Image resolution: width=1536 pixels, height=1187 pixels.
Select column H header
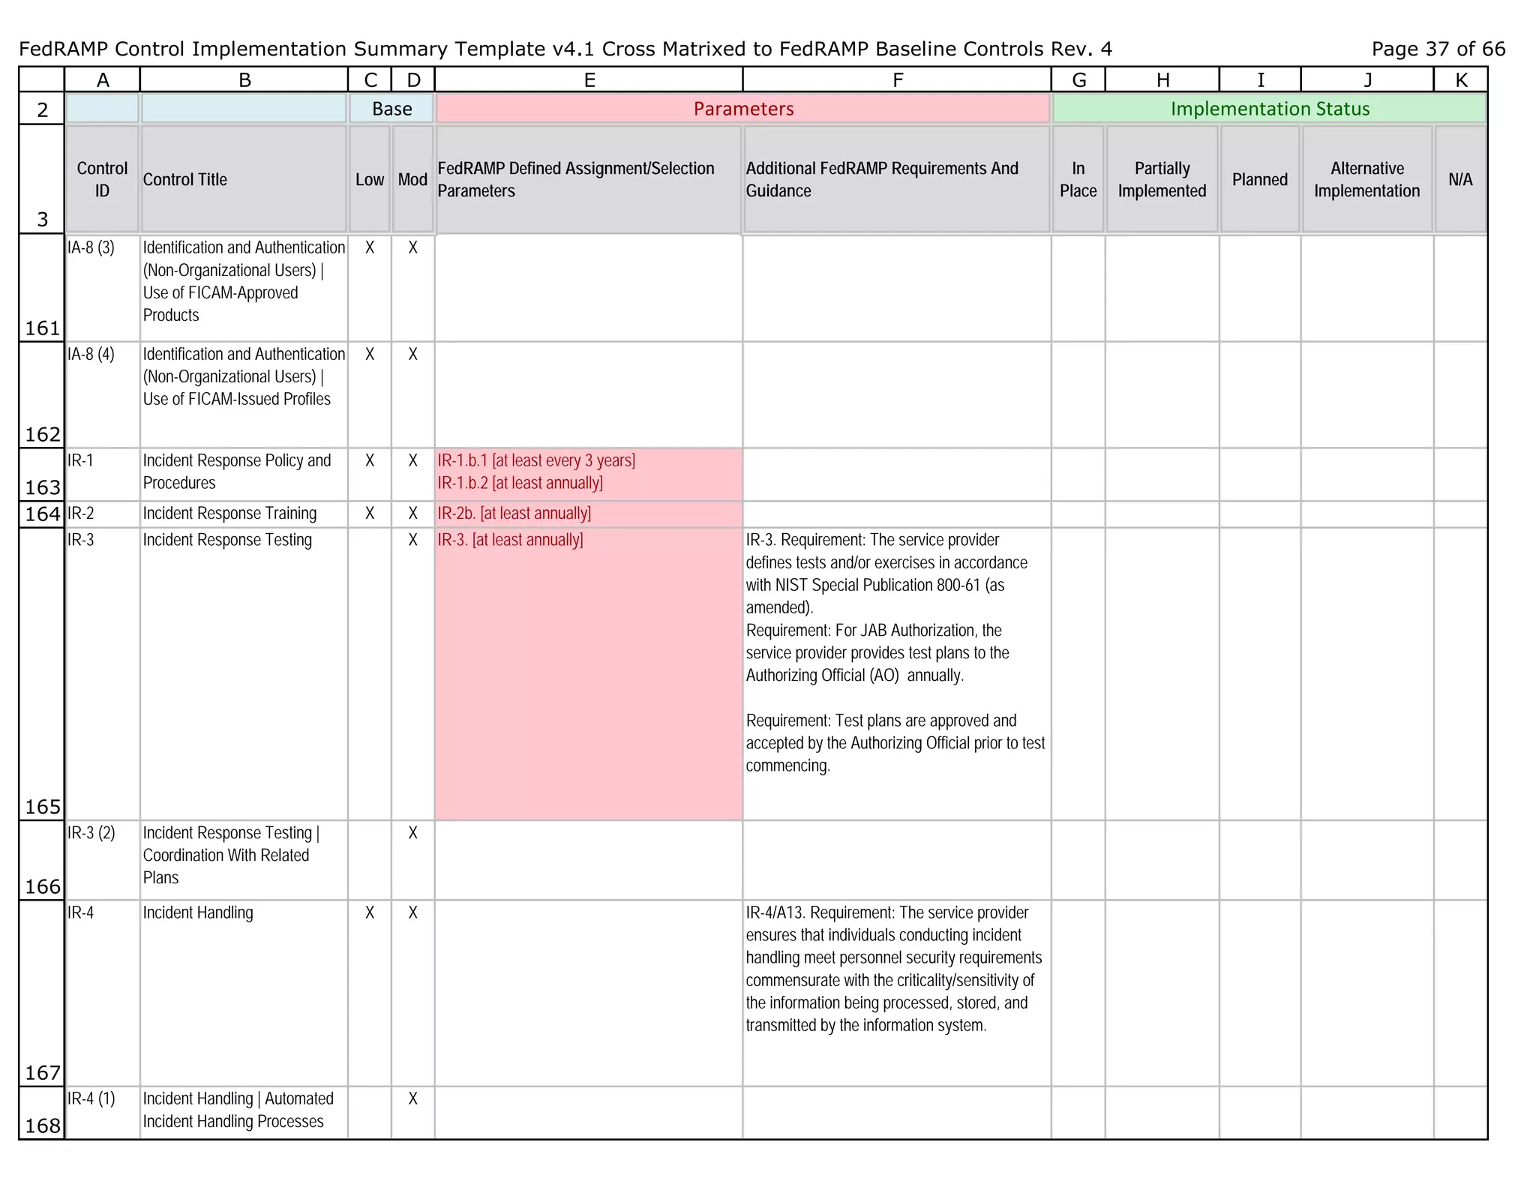point(1162,79)
